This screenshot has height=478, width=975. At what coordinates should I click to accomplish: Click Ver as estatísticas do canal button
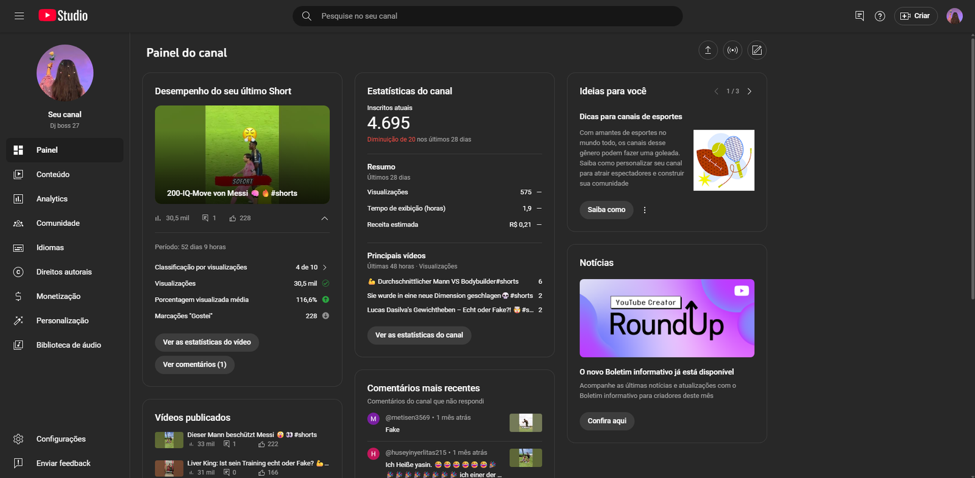[419, 335]
